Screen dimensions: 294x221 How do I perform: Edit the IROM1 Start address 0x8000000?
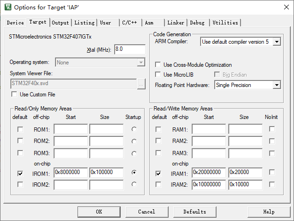71,173
